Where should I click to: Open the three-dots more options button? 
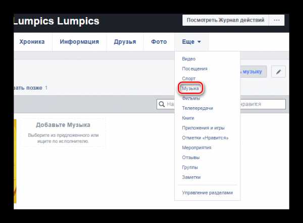tap(277, 20)
